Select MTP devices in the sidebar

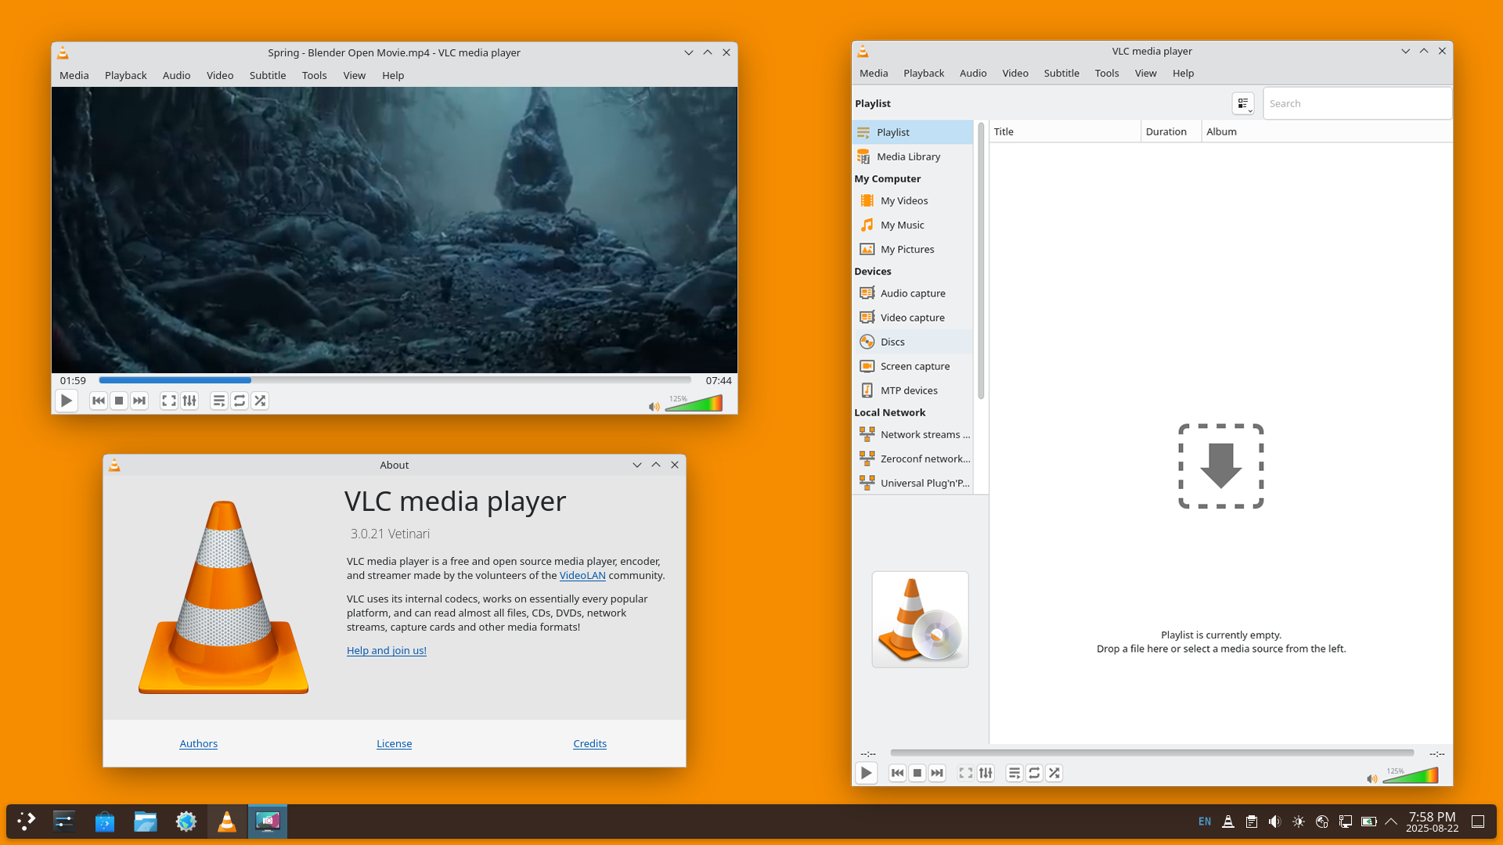click(909, 390)
